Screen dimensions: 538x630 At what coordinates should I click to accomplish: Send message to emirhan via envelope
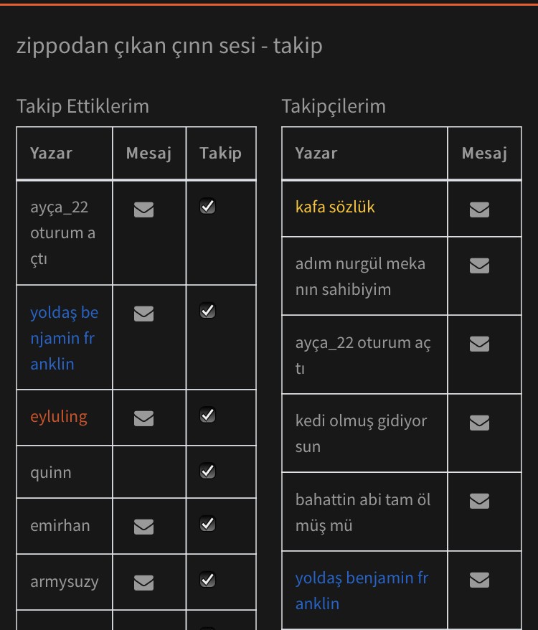[x=144, y=527]
